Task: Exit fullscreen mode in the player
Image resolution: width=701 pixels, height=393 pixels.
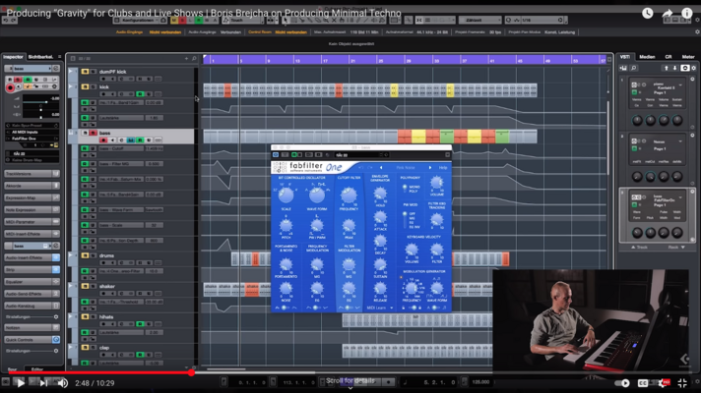Action: [682, 383]
